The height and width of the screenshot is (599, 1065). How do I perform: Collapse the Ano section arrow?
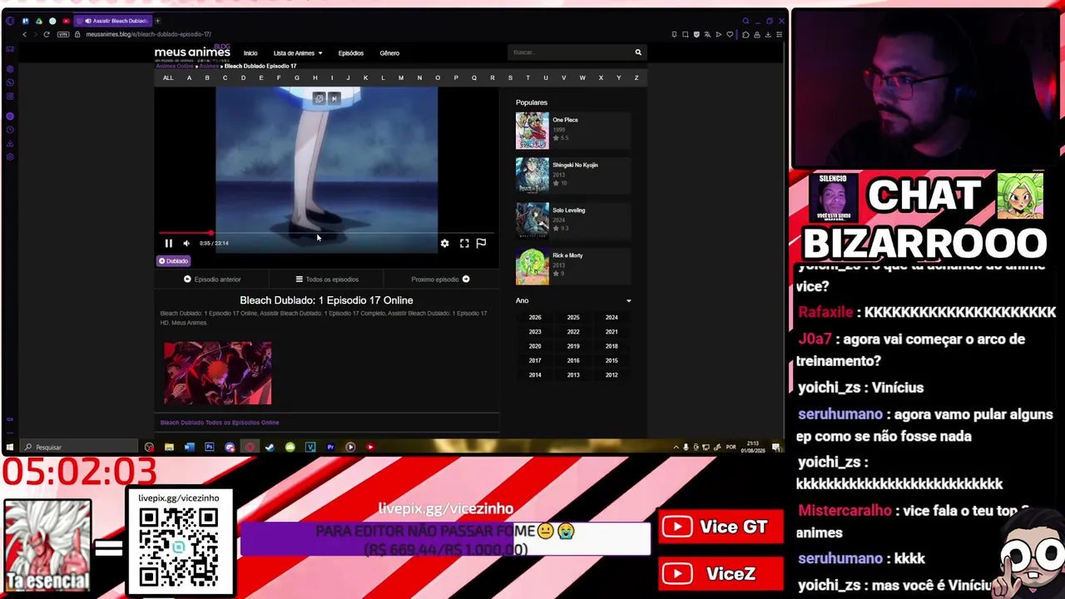point(628,301)
